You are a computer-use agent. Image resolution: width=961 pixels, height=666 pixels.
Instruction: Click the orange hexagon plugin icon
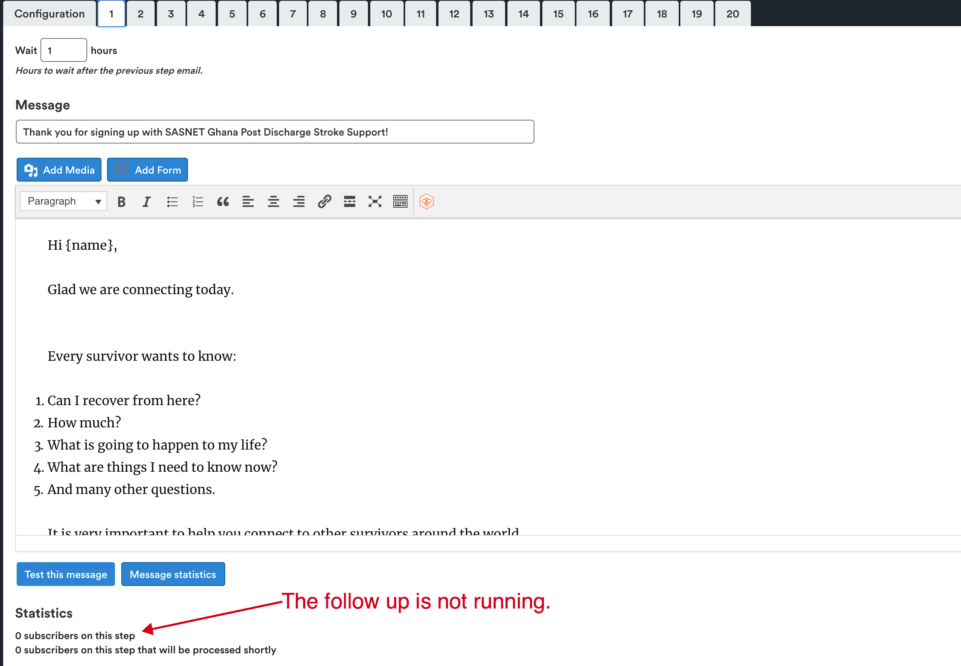coord(427,202)
